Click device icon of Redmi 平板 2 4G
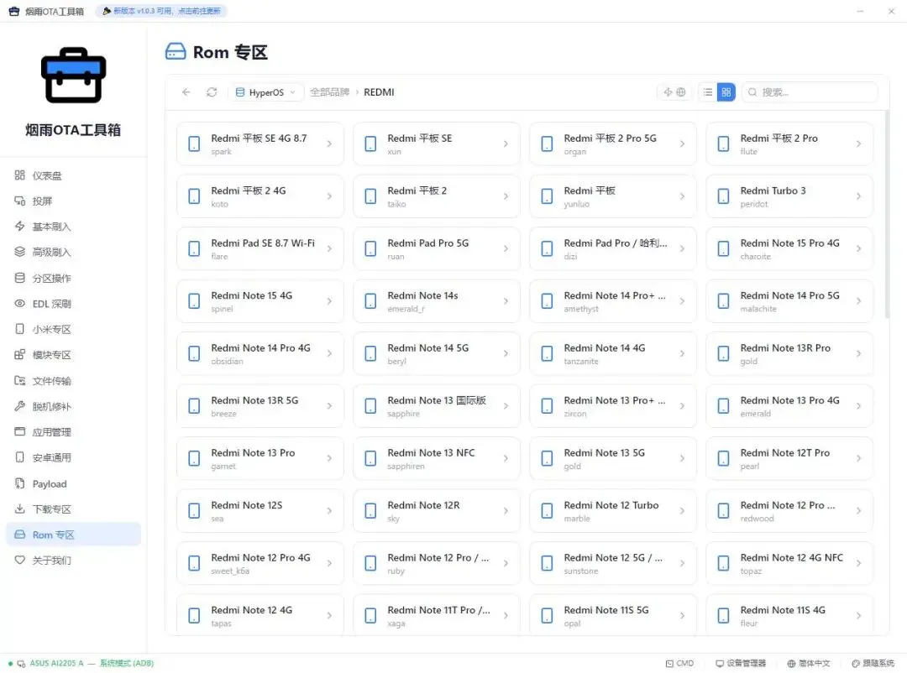The image size is (907, 673). pyautogui.click(x=194, y=196)
